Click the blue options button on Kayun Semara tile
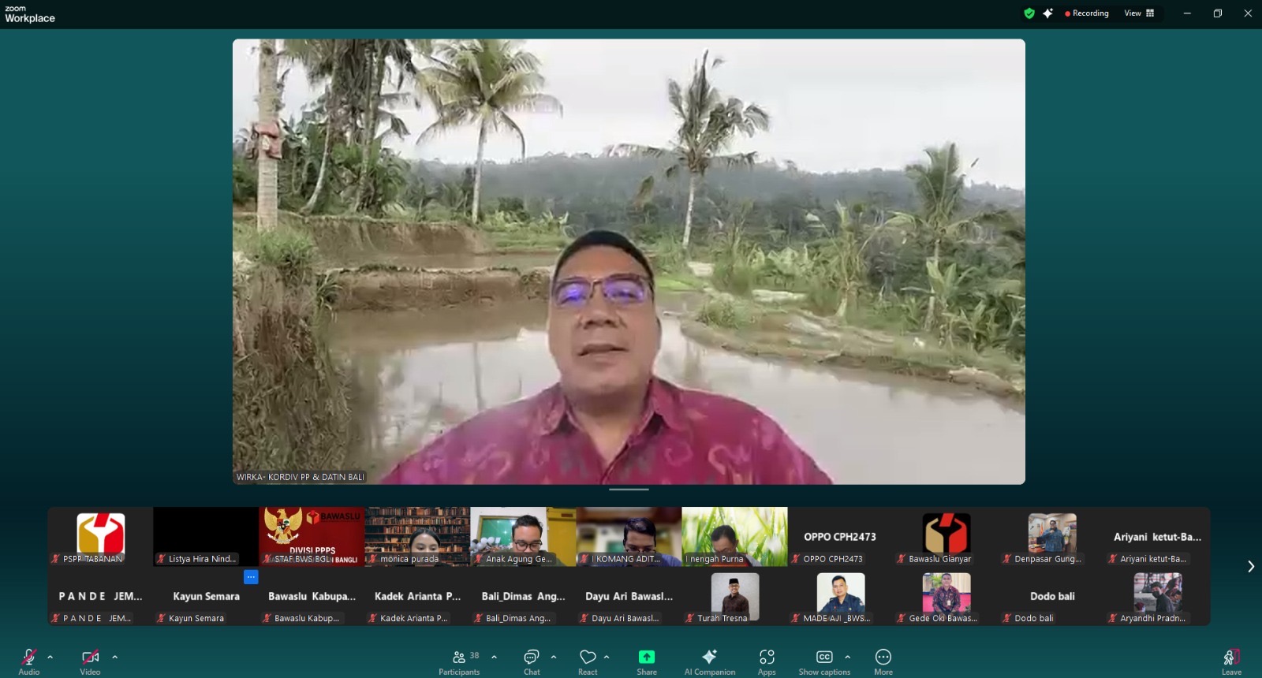 tap(251, 577)
